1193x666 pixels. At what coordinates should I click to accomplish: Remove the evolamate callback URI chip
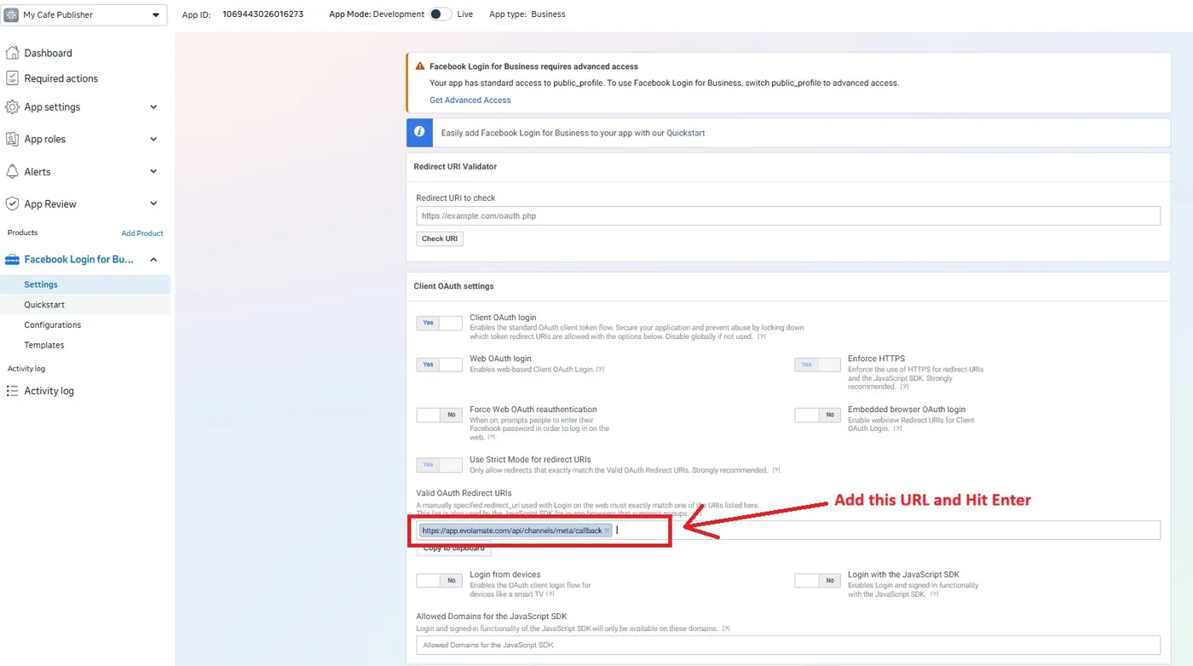[607, 531]
